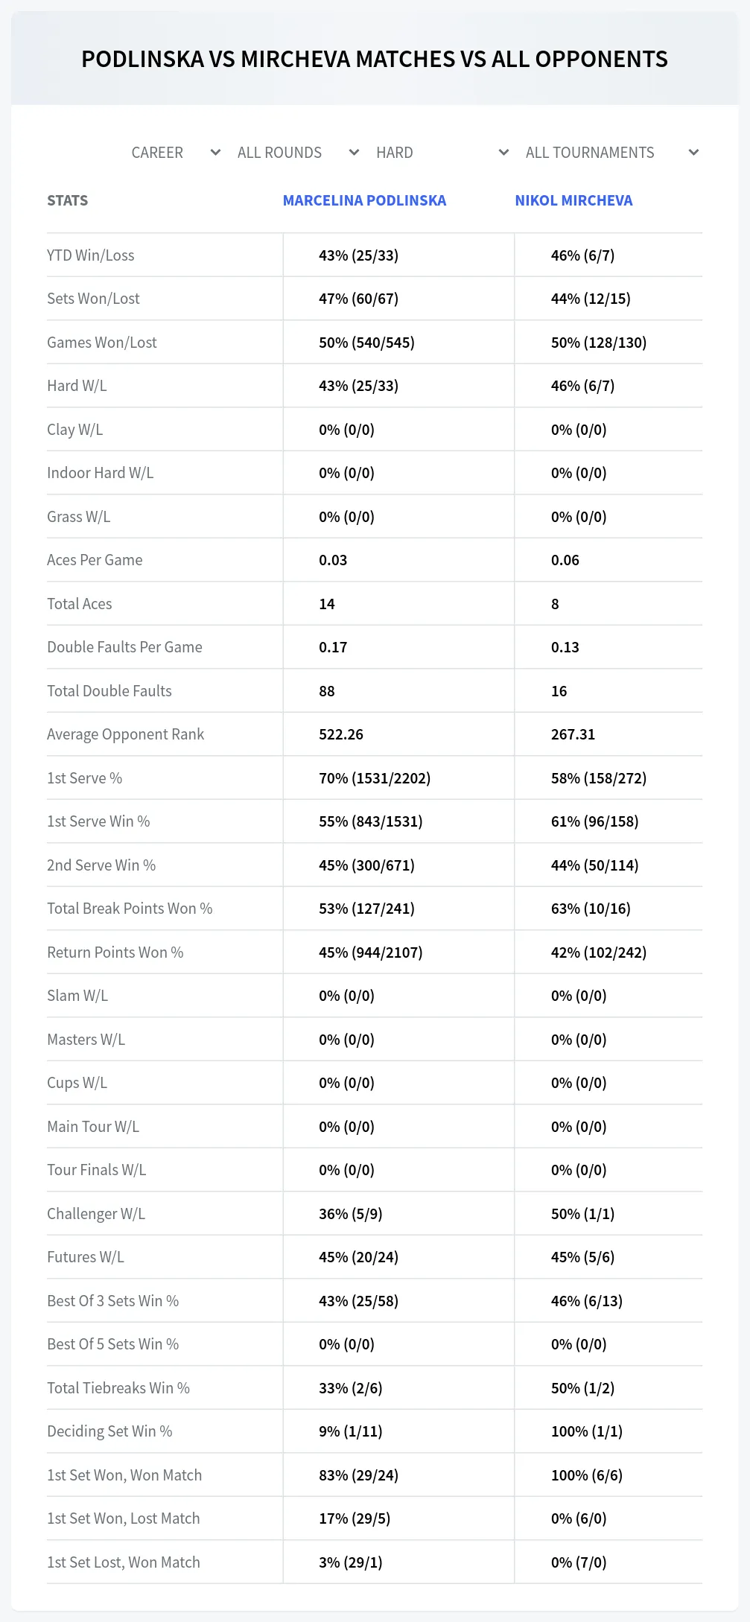
Task: Click the chevron beside HARD filter
Action: click(x=503, y=153)
